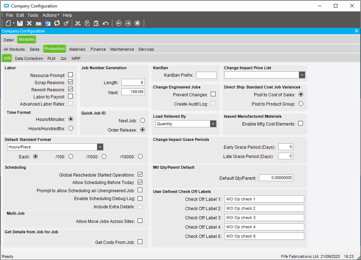The width and height of the screenshot is (361, 260).
Task: Open the QA sub-tab
Action: 63,58
